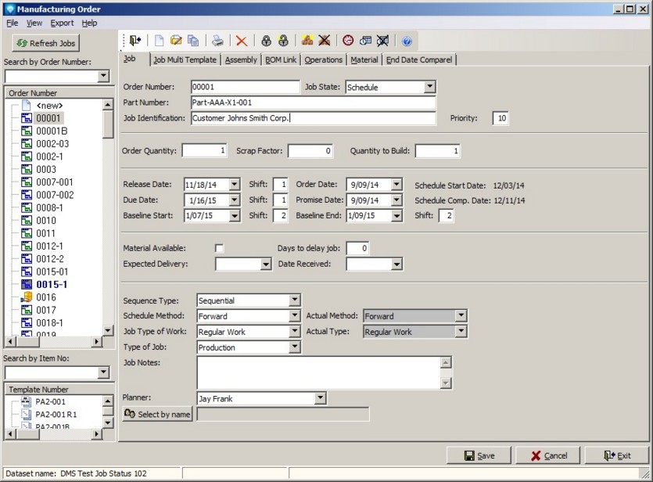Open help with blue question icon
This screenshot has width=653, height=482.
coord(407,41)
